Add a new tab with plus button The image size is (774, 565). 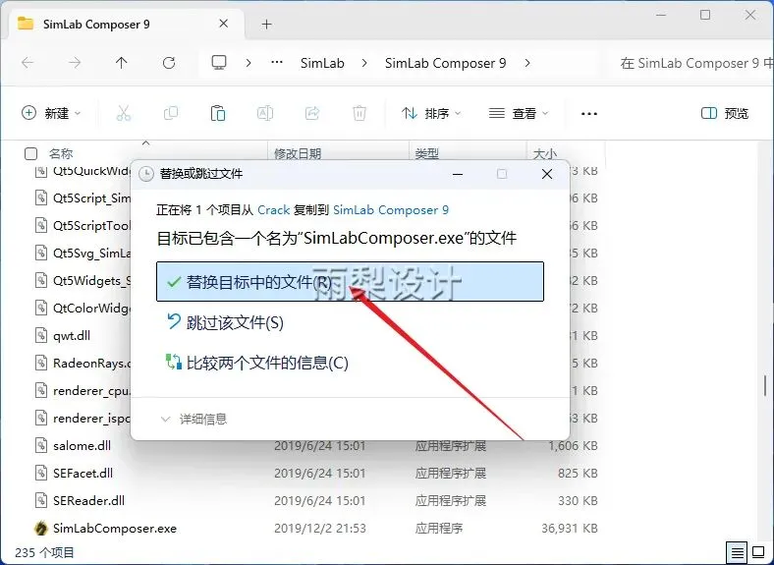266,25
